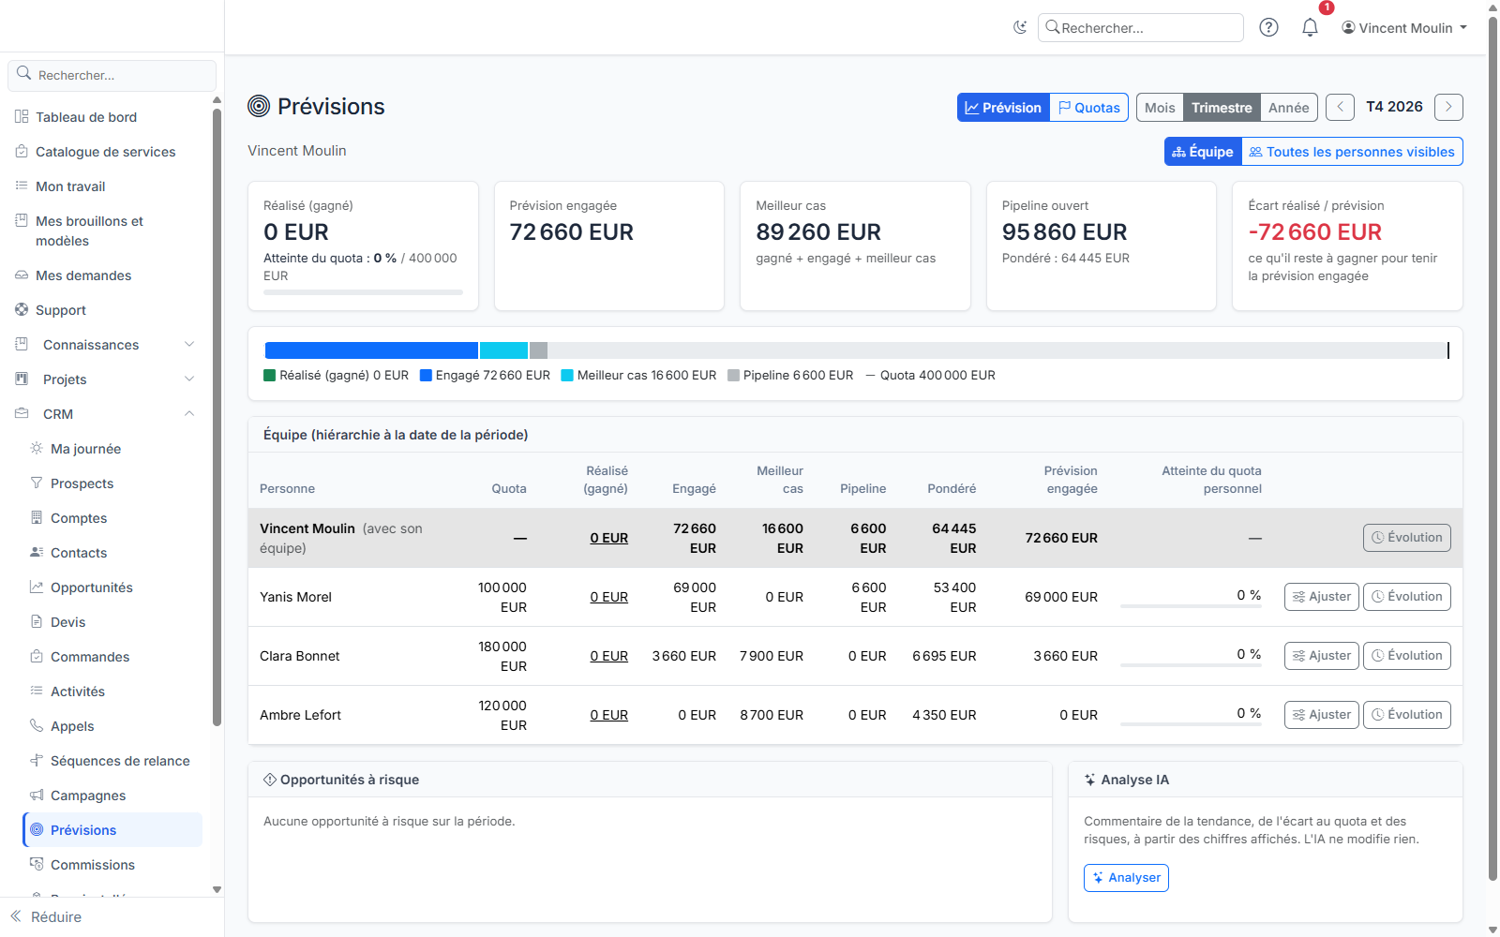
Task: Open the notifications bell
Action: pos(1310,27)
